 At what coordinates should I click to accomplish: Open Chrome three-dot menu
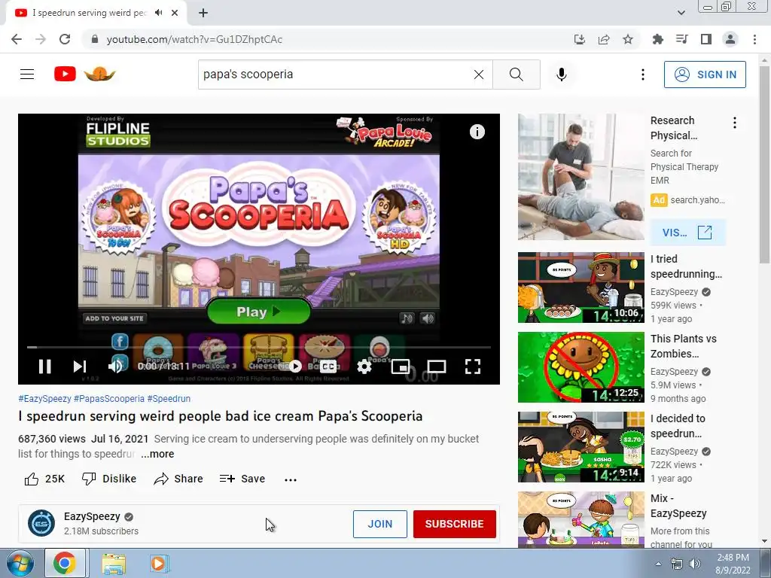tap(754, 39)
